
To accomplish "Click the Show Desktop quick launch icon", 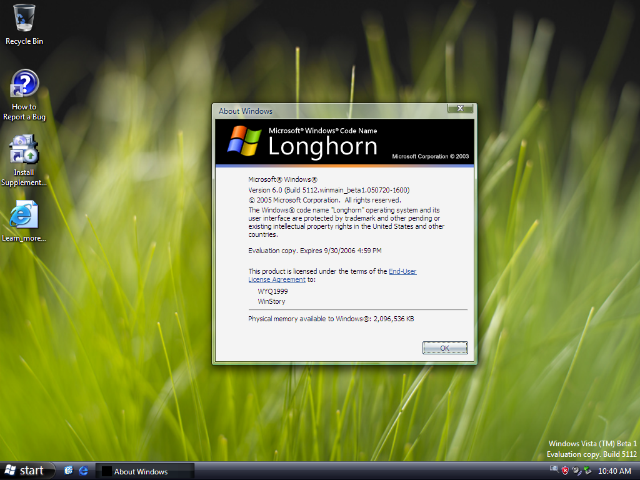I will tap(69, 471).
